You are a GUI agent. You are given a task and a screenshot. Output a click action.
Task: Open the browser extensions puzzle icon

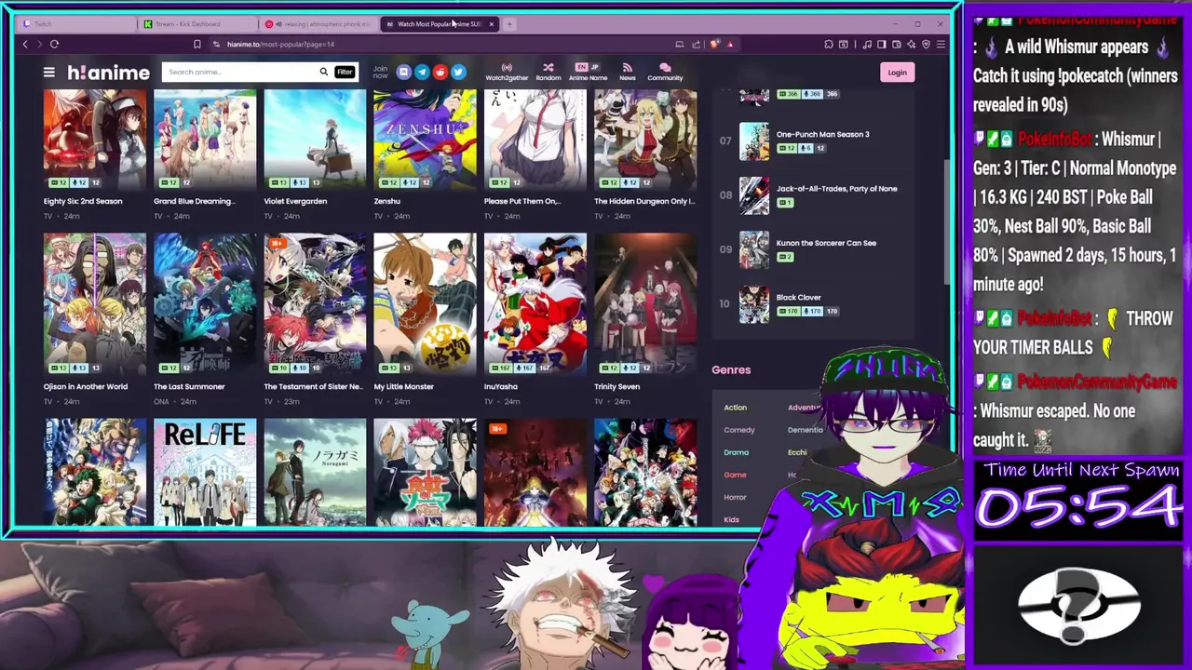point(828,44)
